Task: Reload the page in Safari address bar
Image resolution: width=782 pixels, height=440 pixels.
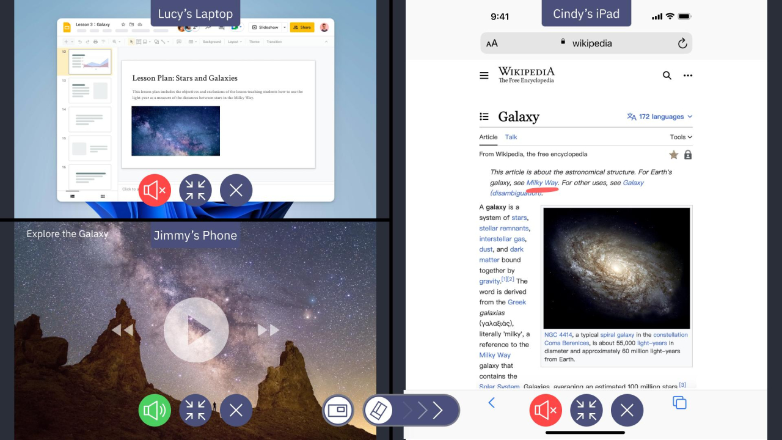Action: coord(682,43)
